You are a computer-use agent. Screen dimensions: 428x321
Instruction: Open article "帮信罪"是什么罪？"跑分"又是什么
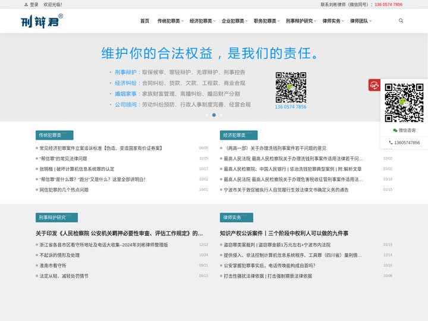[x=92, y=180]
